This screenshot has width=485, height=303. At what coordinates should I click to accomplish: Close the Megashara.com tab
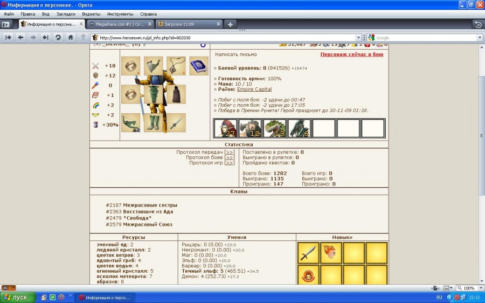(x=150, y=24)
